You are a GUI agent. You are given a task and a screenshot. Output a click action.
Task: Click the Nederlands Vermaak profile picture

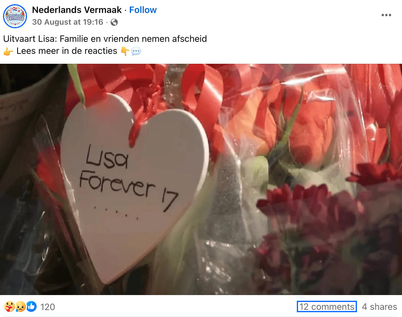click(15, 16)
